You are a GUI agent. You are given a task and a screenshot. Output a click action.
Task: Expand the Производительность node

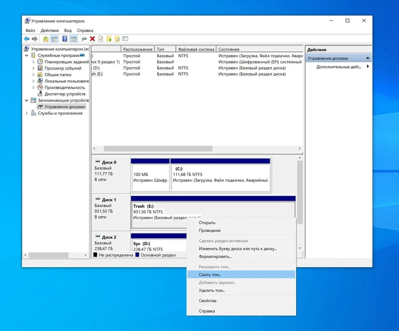click(x=33, y=87)
